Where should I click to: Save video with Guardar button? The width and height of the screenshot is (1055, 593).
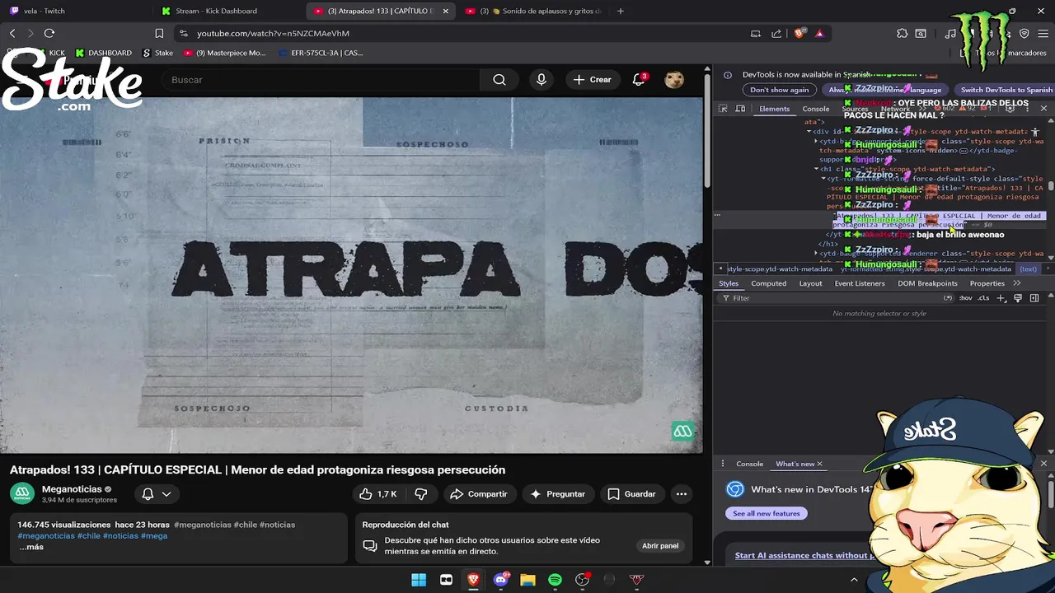(632, 494)
